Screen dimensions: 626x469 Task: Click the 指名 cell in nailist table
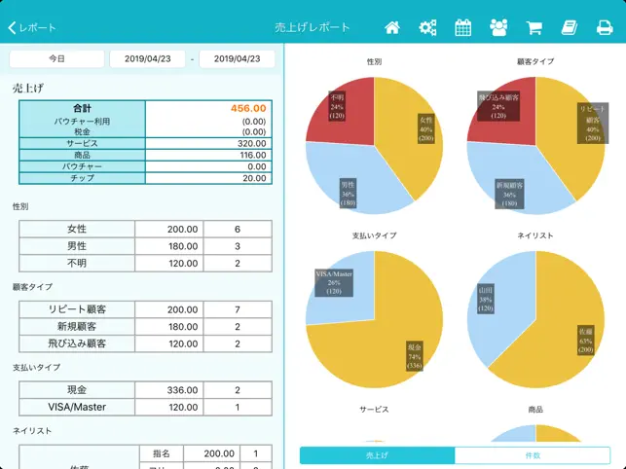[162, 453]
